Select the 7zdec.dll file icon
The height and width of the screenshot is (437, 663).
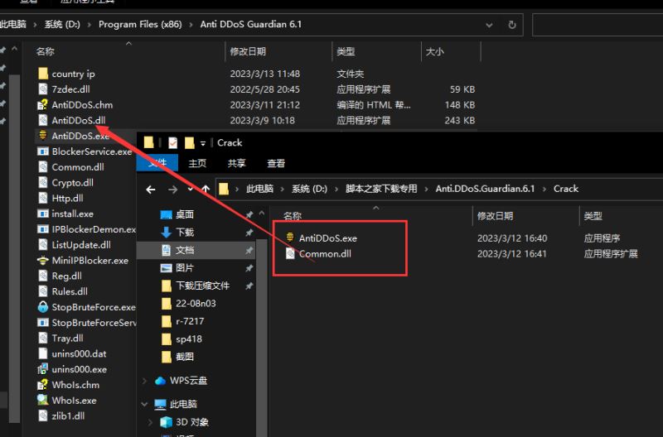point(43,89)
